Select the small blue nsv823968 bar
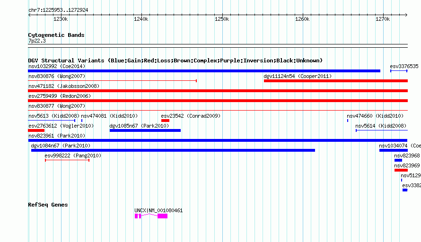Screen dimensions: 421x242 [x=398, y=160]
